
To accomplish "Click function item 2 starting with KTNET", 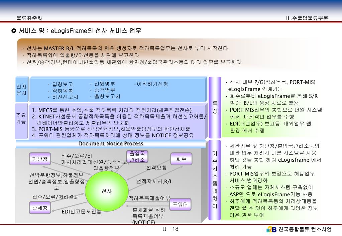I will 119,120.
